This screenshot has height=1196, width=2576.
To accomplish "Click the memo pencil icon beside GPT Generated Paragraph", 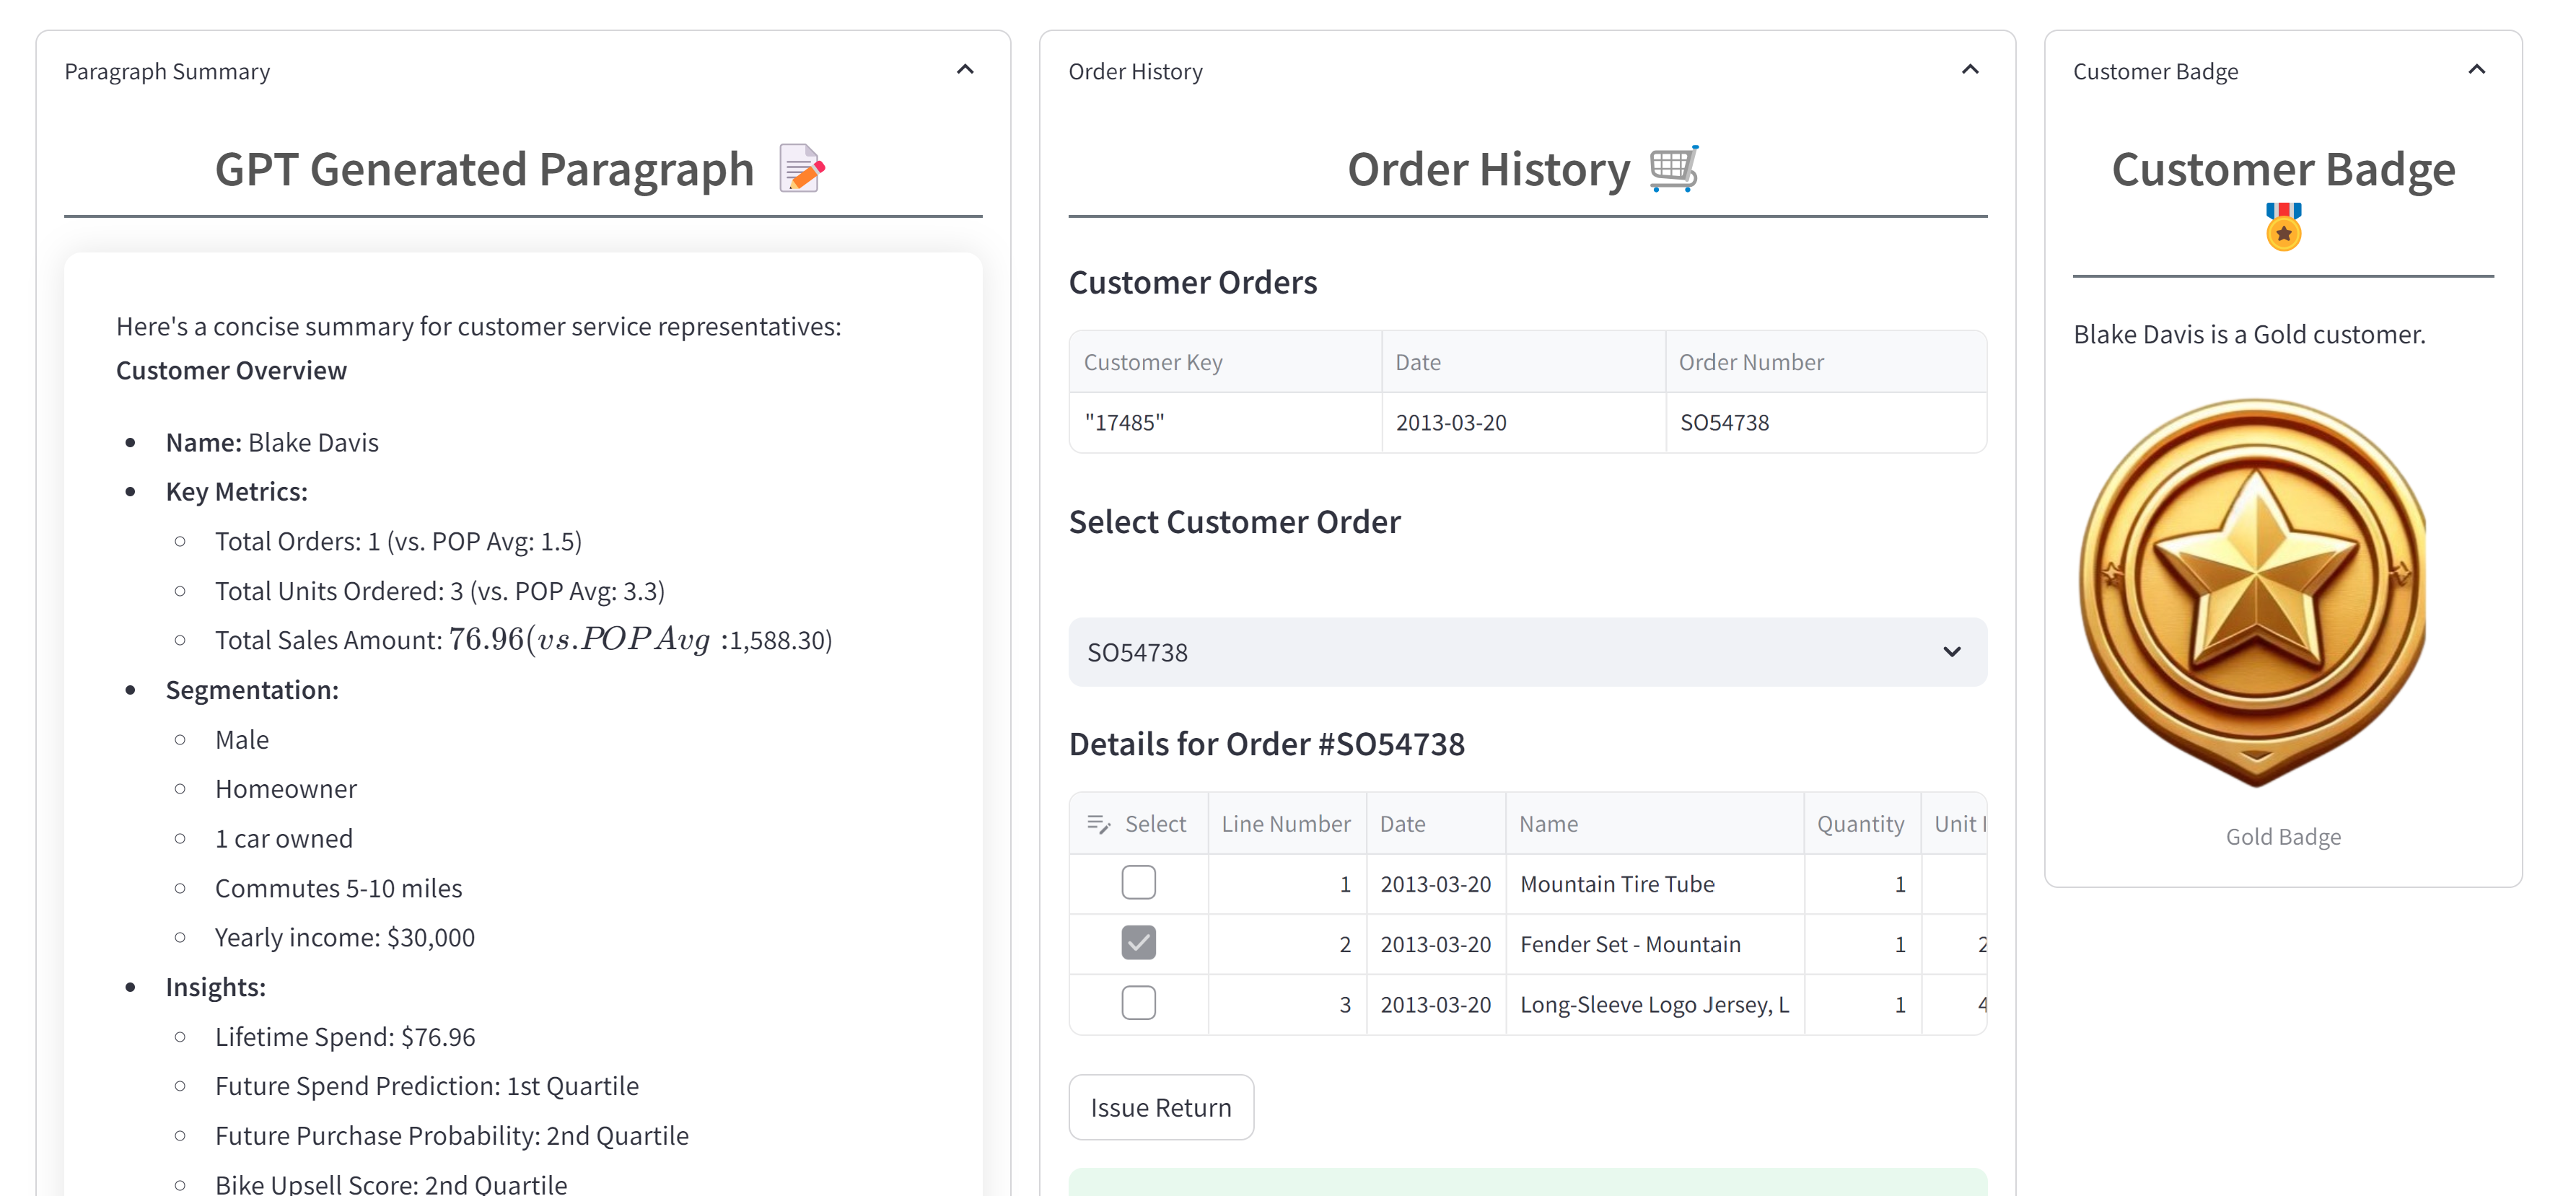I will click(x=802, y=168).
